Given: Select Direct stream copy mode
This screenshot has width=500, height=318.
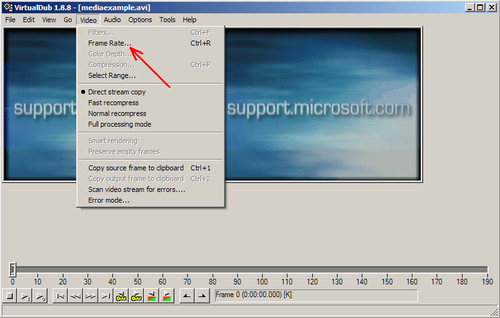Looking at the screenshot, I should pyautogui.click(x=150, y=92).
